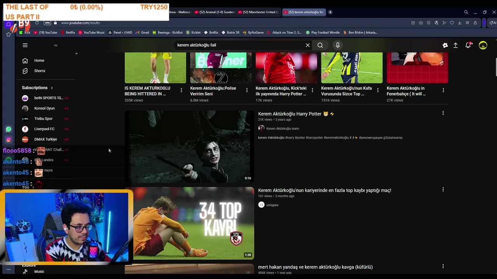This screenshot has height=279, width=497.
Task: Open WhatsApp in the browser sidebar
Action: click(x=9, y=129)
